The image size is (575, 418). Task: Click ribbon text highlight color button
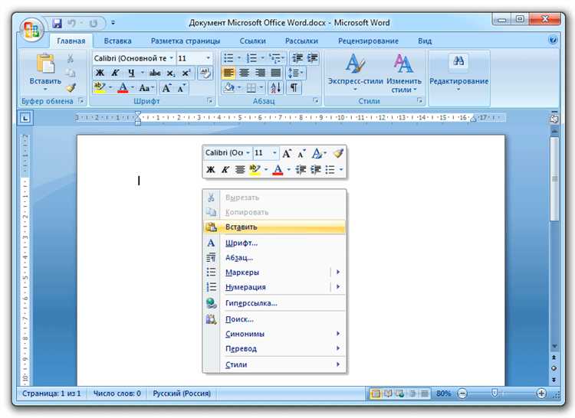coord(100,88)
